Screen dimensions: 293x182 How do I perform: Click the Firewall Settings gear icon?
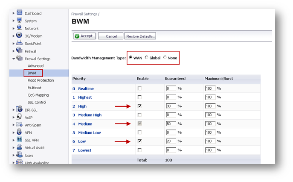(19, 58)
